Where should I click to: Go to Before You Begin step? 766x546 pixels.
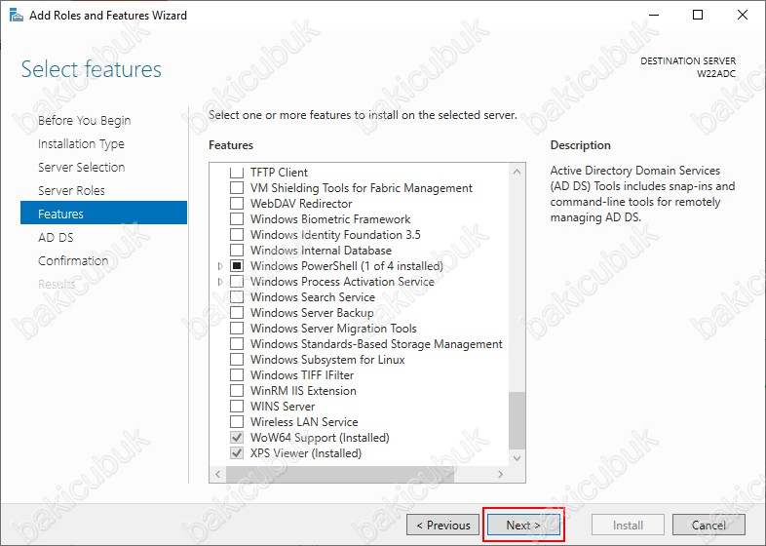85,120
